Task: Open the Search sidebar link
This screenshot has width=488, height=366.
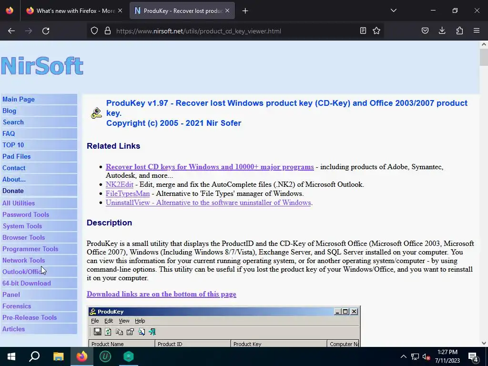Action: tap(13, 122)
